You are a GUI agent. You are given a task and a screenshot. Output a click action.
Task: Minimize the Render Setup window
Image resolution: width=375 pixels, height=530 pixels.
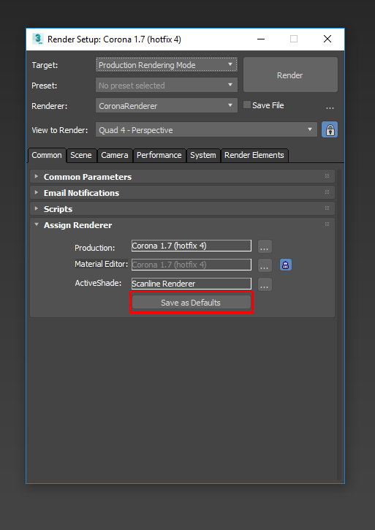pos(261,39)
